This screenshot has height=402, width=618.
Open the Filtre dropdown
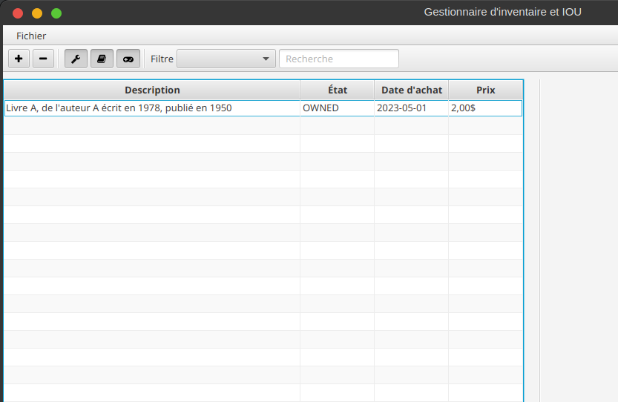pyautogui.click(x=226, y=59)
